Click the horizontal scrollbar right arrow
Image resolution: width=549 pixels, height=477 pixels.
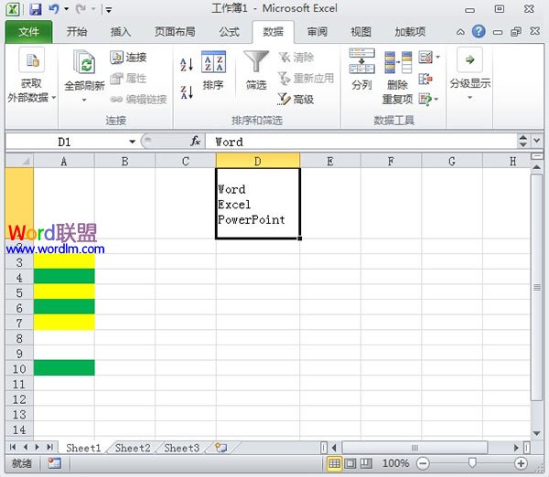click(x=516, y=448)
